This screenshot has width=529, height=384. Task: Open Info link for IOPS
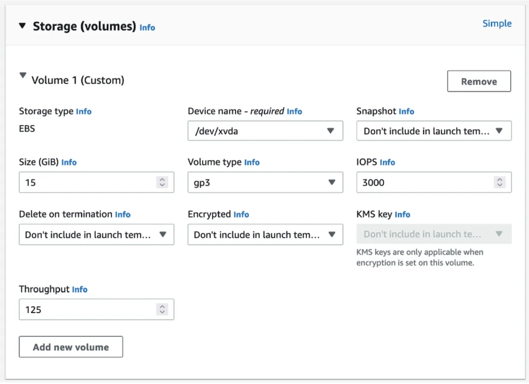click(387, 162)
